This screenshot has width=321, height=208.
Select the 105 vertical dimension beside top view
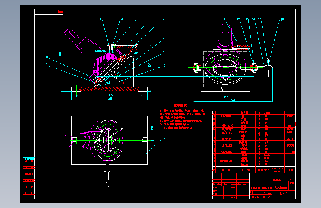[x=152, y=128]
